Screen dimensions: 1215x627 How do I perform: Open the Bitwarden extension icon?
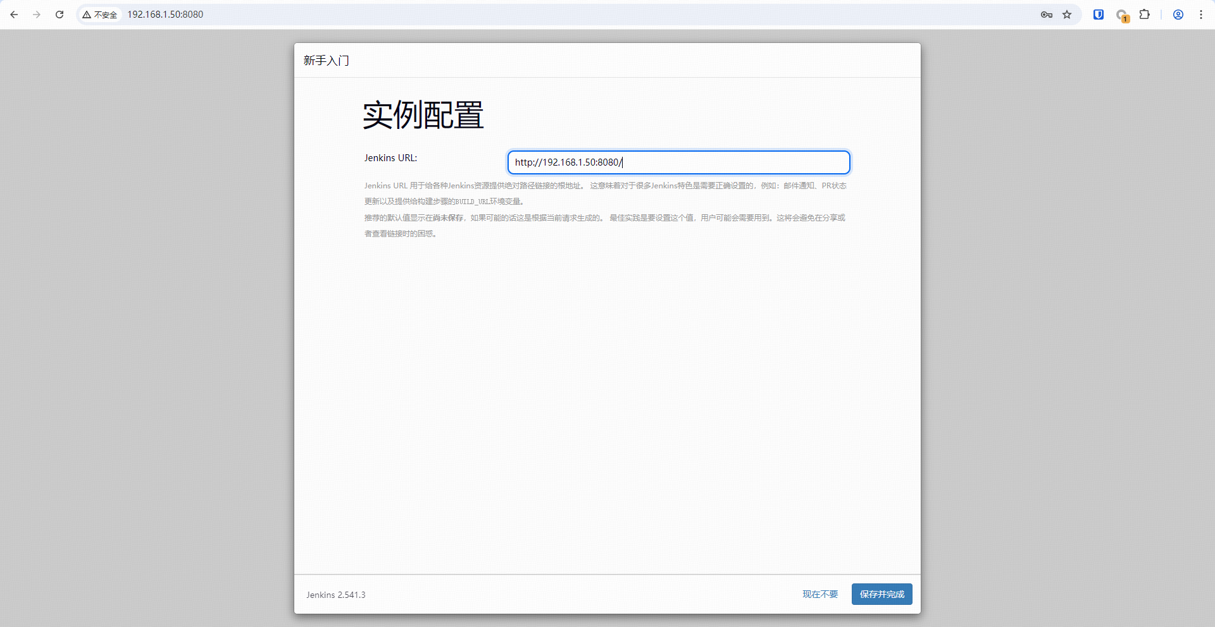(x=1099, y=15)
